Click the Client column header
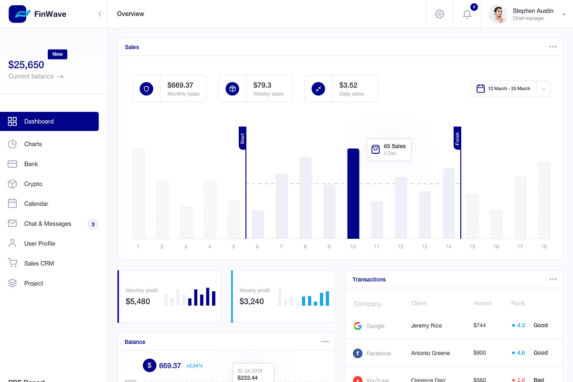Image resolution: width=573 pixels, height=382 pixels. tap(419, 303)
